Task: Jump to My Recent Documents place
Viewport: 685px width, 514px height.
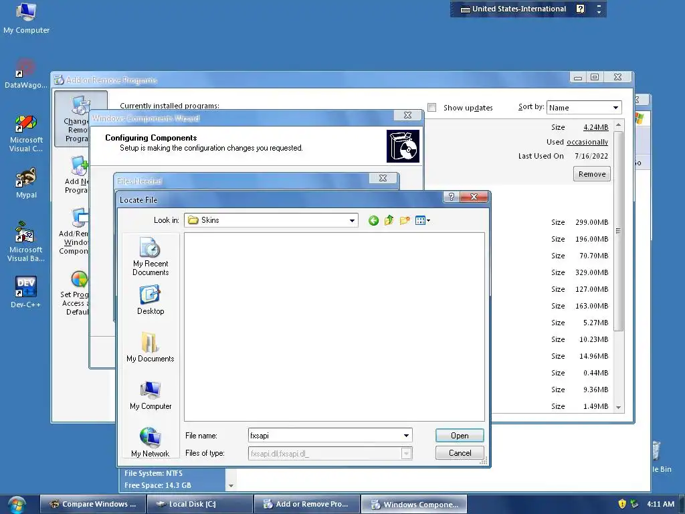Action: pyautogui.click(x=151, y=256)
